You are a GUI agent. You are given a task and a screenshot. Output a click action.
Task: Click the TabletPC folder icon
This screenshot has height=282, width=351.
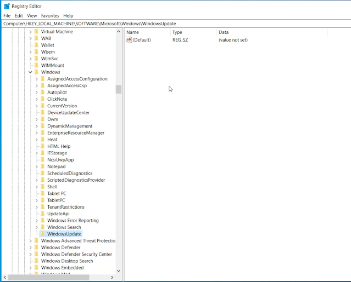(42, 200)
